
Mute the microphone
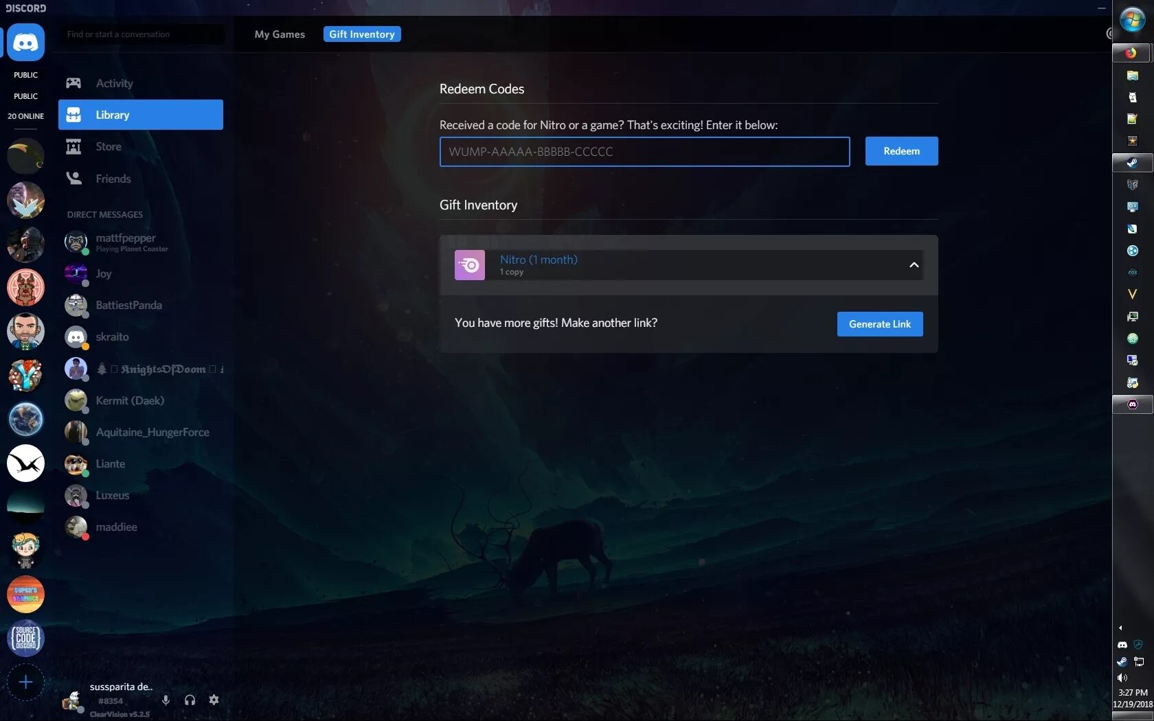(x=166, y=700)
